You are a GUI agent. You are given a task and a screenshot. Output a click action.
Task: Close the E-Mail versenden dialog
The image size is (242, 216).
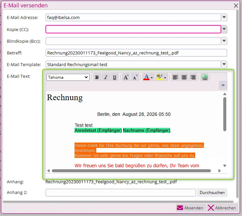pyautogui.click(x=236, y=6)
